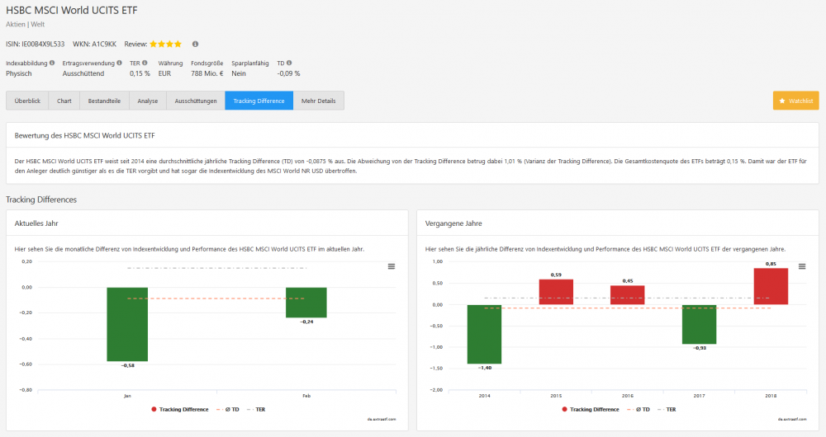Click the info icon next to TER header

point(145,63)
